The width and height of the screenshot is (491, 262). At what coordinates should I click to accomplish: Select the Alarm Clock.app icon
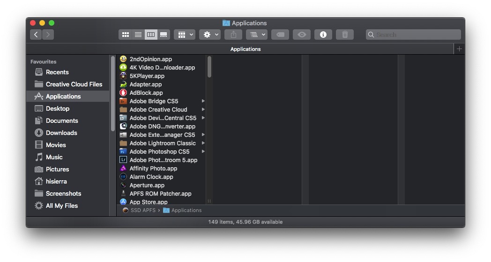coord(123,177)
